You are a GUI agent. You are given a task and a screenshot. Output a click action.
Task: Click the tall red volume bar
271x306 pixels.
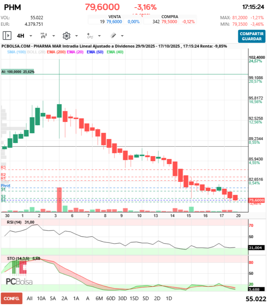pyautogui.click(x=59, y=199)
